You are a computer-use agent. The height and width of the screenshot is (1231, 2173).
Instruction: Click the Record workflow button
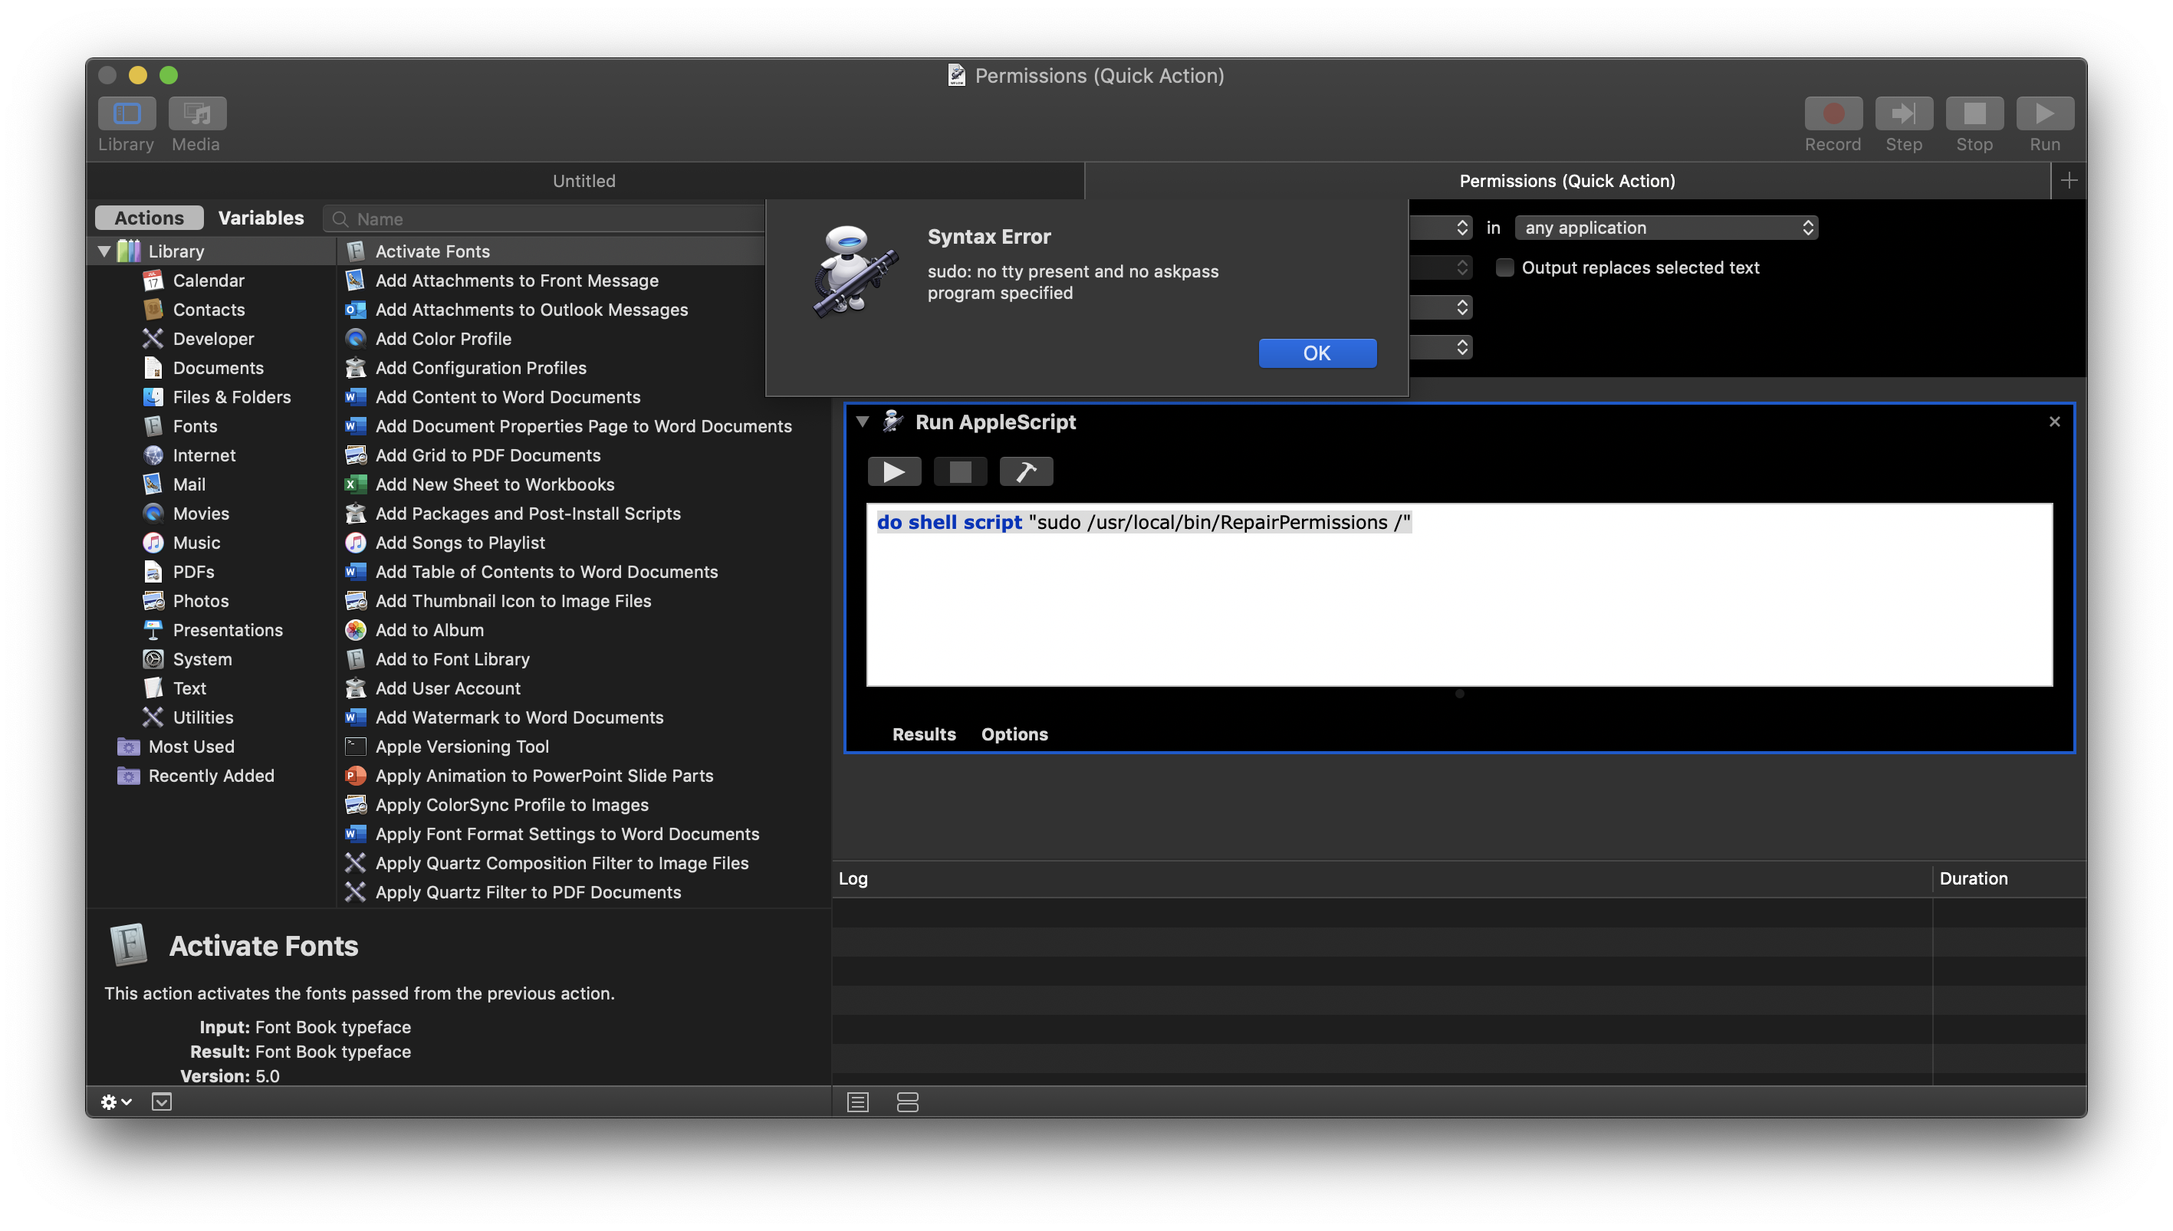[x=1833, y=113]
